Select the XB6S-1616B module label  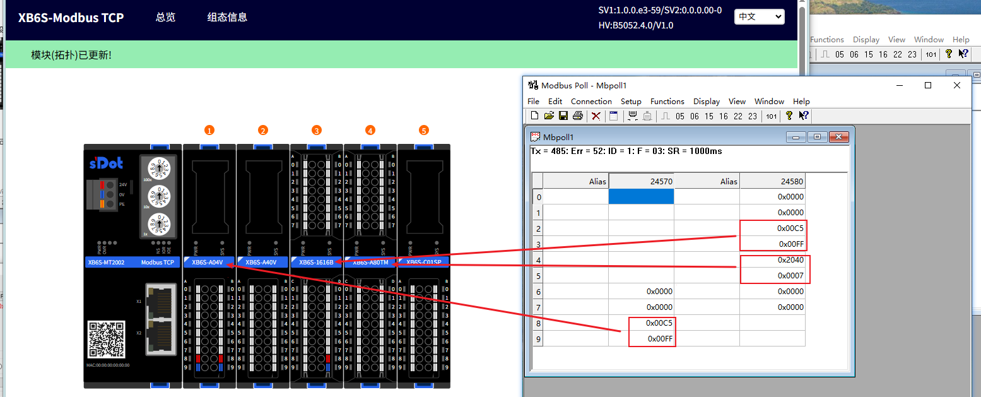click(315, 262)
